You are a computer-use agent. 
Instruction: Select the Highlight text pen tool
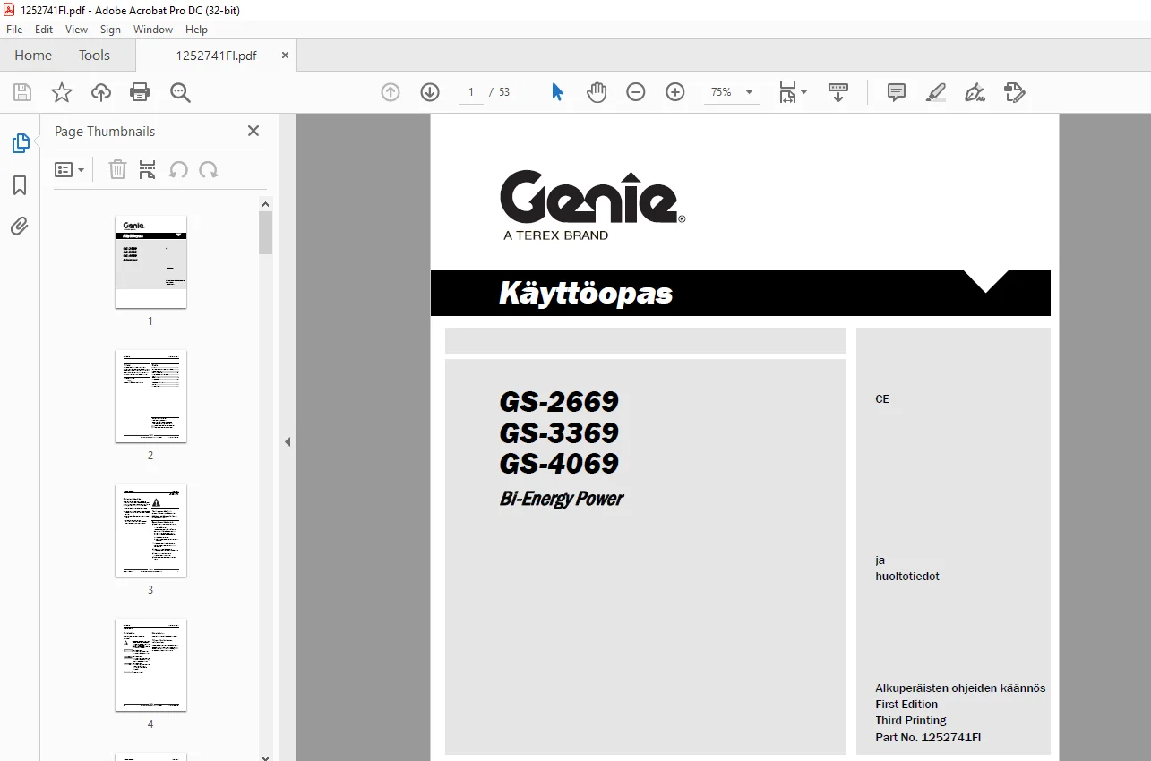pyautogui.click(x=936, y=92)
